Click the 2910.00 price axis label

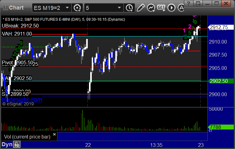coord(218,42)
